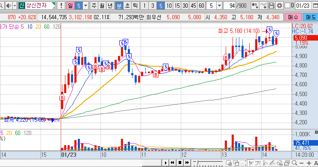Switch to 주 weekly chart
The image size is (318, 167).
pyautogui.click(x=94, y=6)
